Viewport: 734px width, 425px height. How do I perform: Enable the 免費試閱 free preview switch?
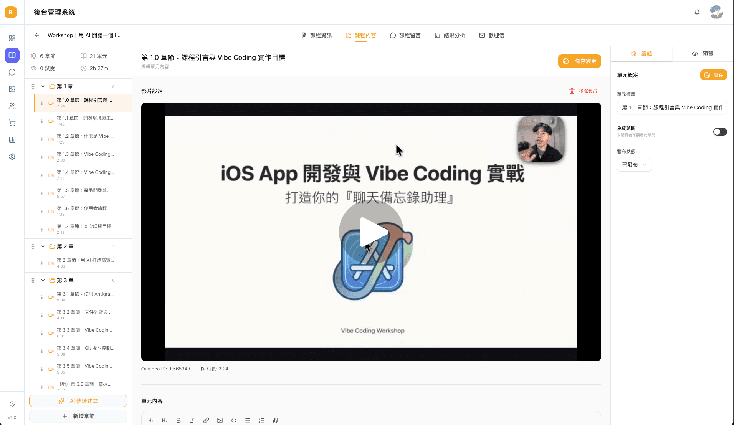(720, 132)
